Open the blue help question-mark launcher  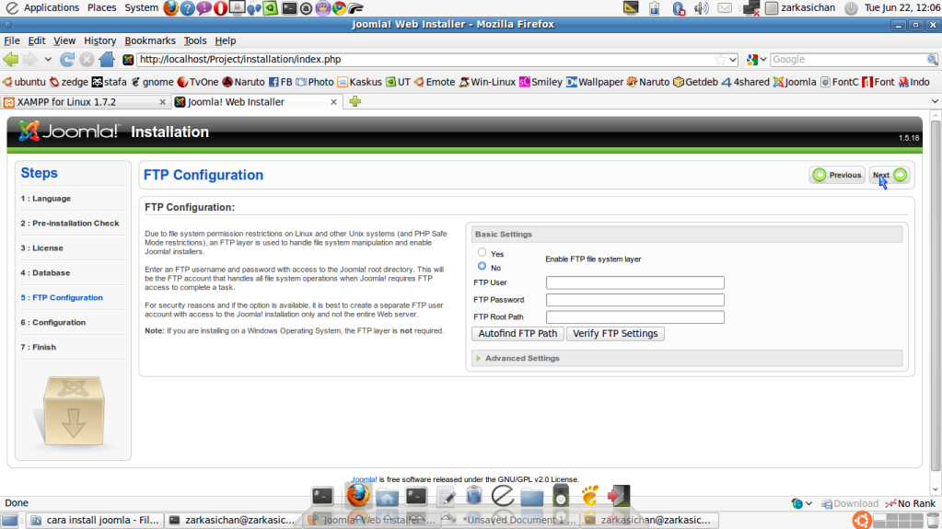tap(188, 7)
